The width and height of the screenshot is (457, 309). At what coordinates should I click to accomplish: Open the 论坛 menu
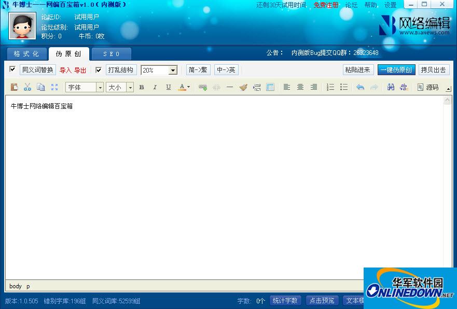(351, 5)
